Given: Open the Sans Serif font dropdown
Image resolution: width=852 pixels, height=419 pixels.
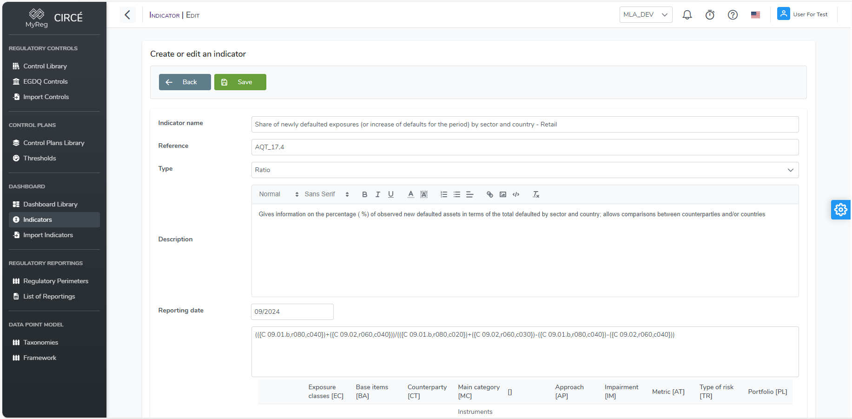Looking at the screenshot, I should (326, 194).
